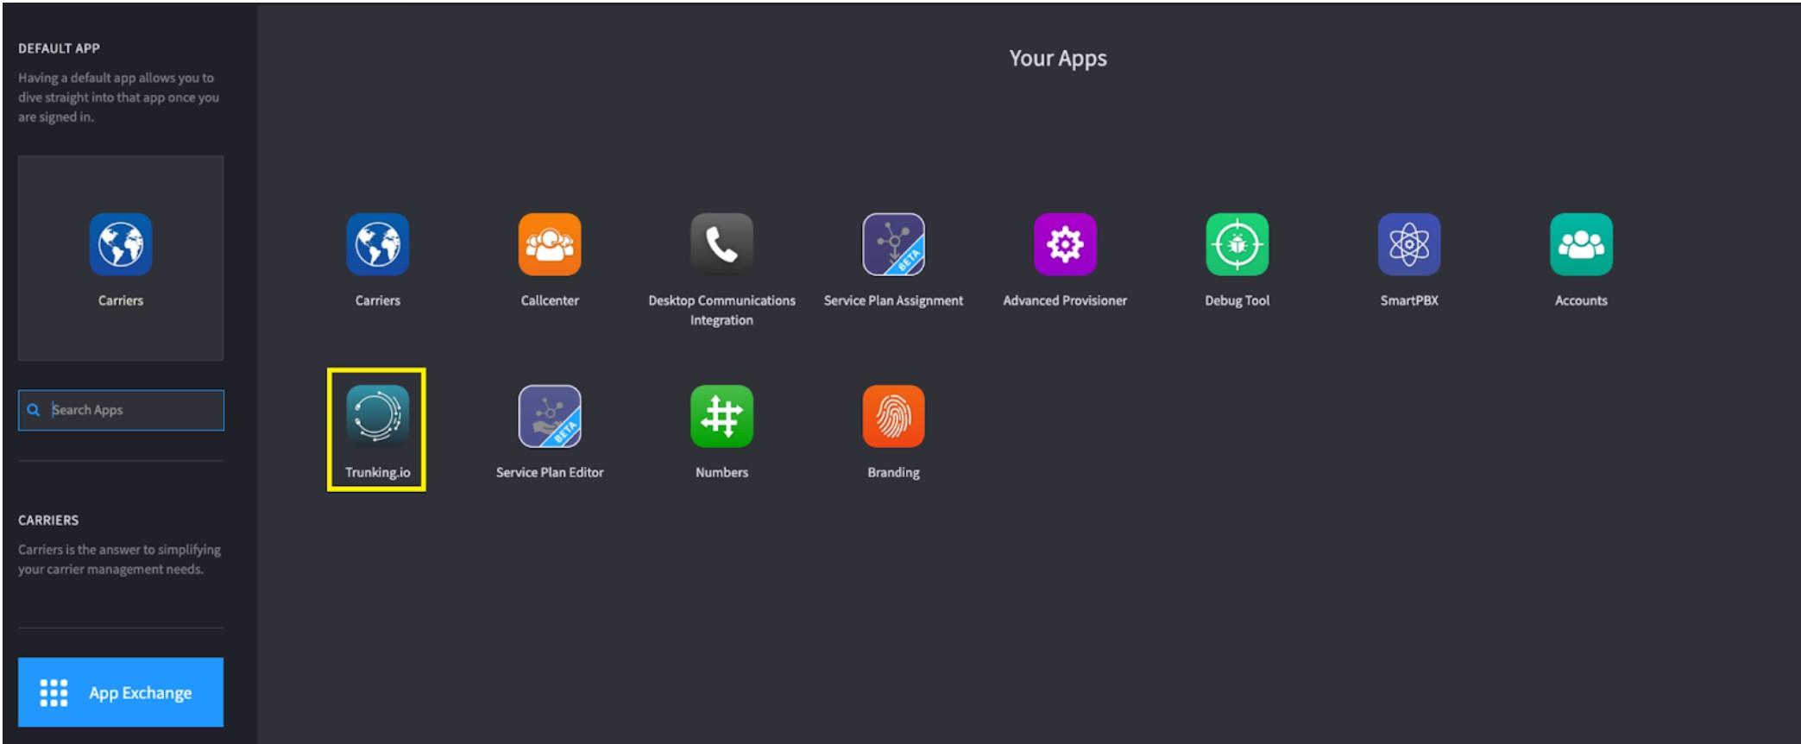The height and width of the screenshot is (744, 1801).
Task: Launch the Service Plan Editor beta app
Action: [x=549, y=417]
